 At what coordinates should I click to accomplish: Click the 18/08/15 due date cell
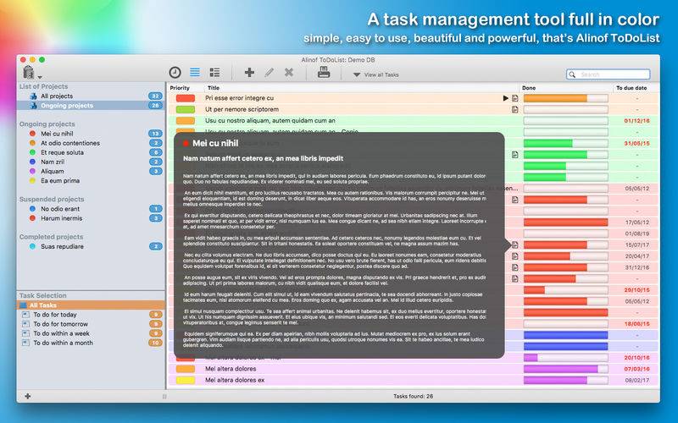tap(636, 324)
